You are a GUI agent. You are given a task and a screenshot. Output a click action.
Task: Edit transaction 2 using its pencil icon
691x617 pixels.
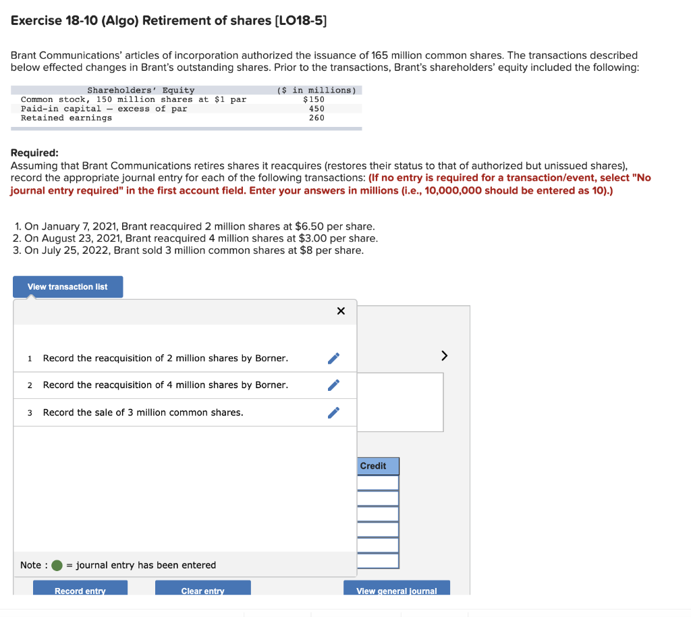(x=333, y=385)
